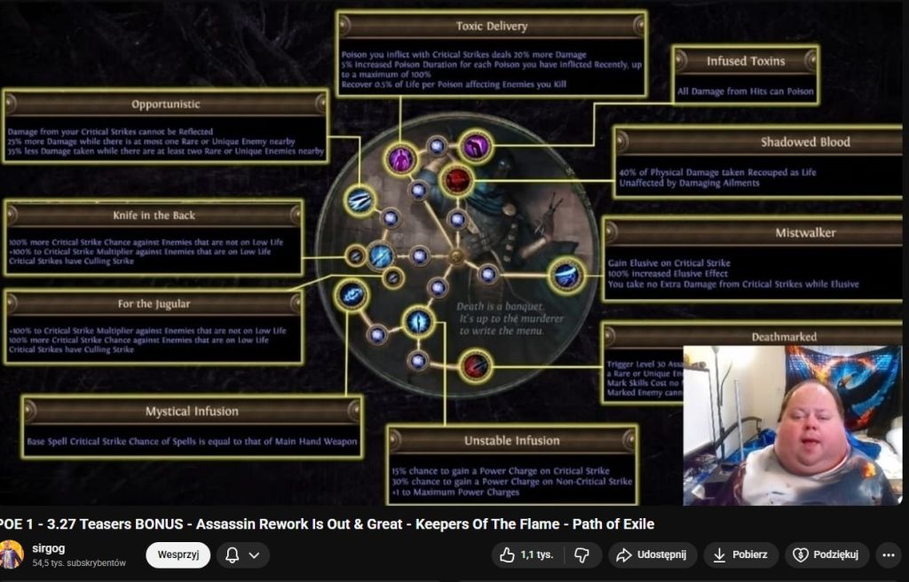The height and width of the screenshot is (582, 909).
Task: Click the notification bell icon
Action: (x=232, y=554)
